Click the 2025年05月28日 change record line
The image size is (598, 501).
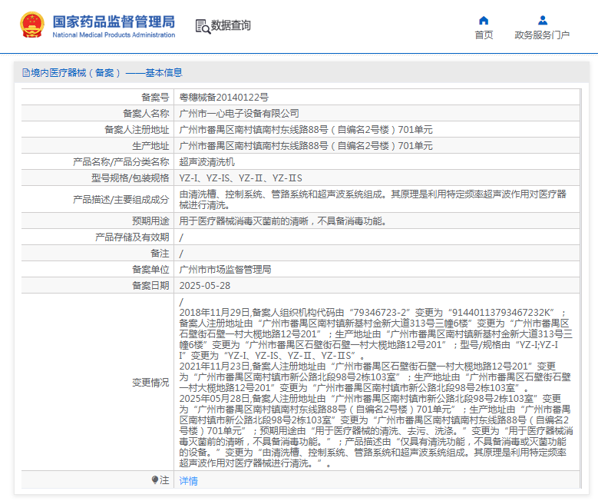[370, 398]
